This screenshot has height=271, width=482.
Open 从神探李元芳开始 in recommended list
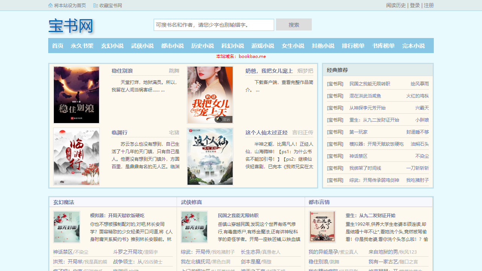(368, 108)
